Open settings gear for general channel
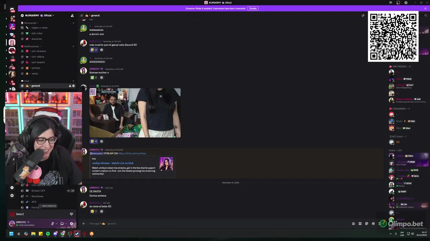 point(74,86)
